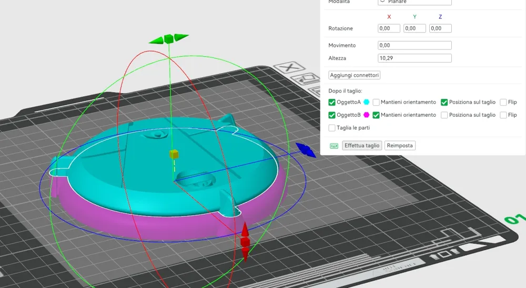Uncheck the OggettoA checkbox
Viewport: 526px width, 288px height.
[x=332, y=102]
